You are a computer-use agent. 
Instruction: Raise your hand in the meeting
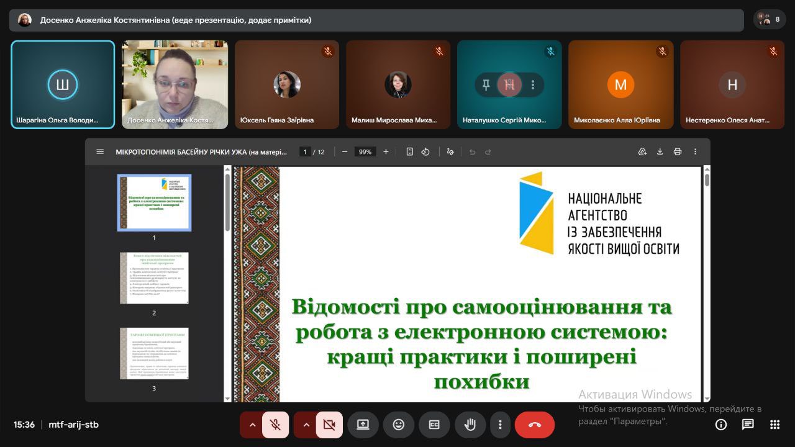point(470,425)
